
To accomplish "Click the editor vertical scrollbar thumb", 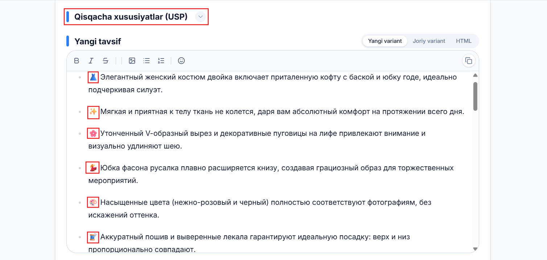I will 475,96.
